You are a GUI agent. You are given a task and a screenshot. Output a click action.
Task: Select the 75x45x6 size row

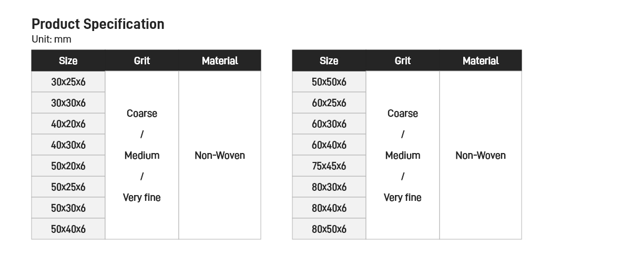pos(329,166)
